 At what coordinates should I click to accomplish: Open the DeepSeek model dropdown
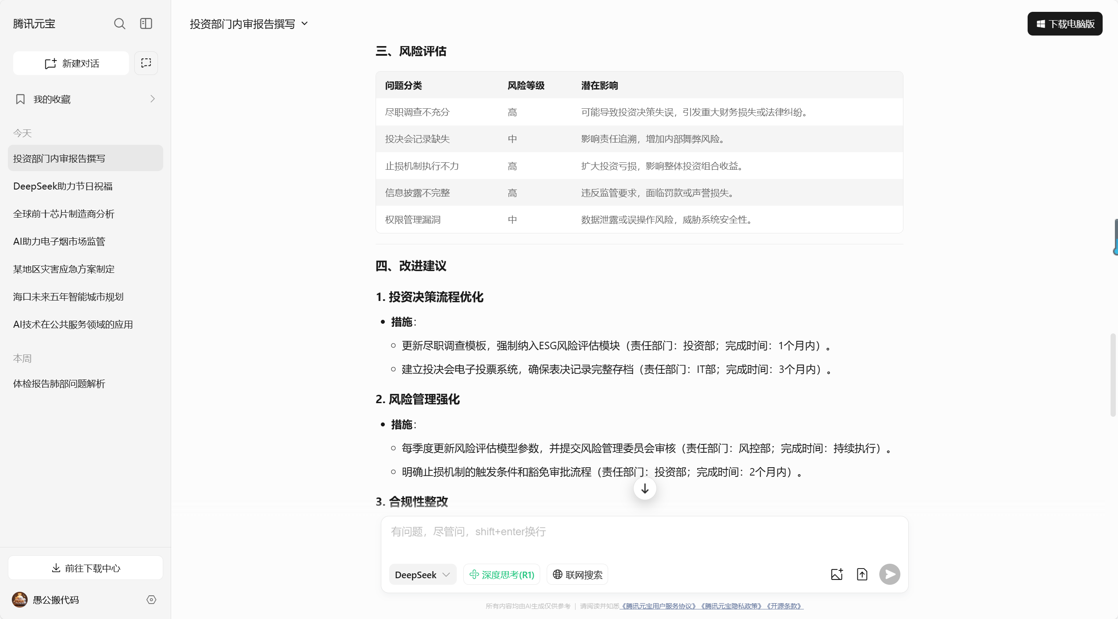click(422, 575)
